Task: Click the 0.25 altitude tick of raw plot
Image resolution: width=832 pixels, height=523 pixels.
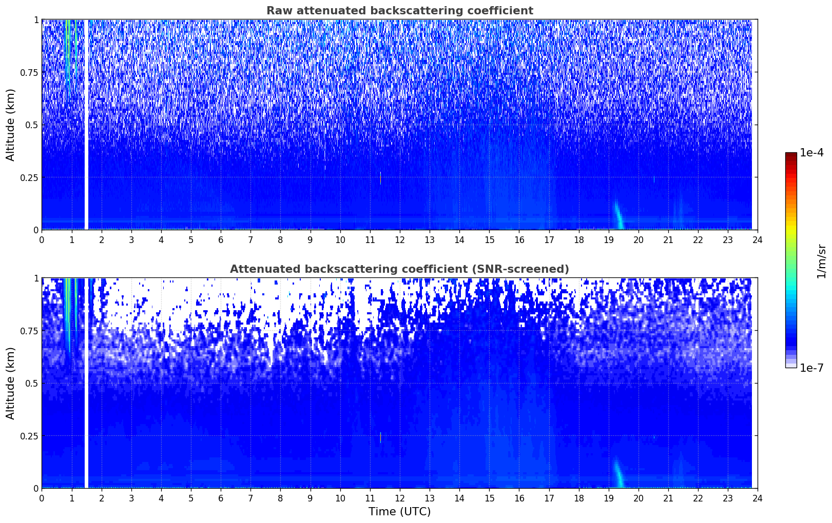Action: [29, 177]
